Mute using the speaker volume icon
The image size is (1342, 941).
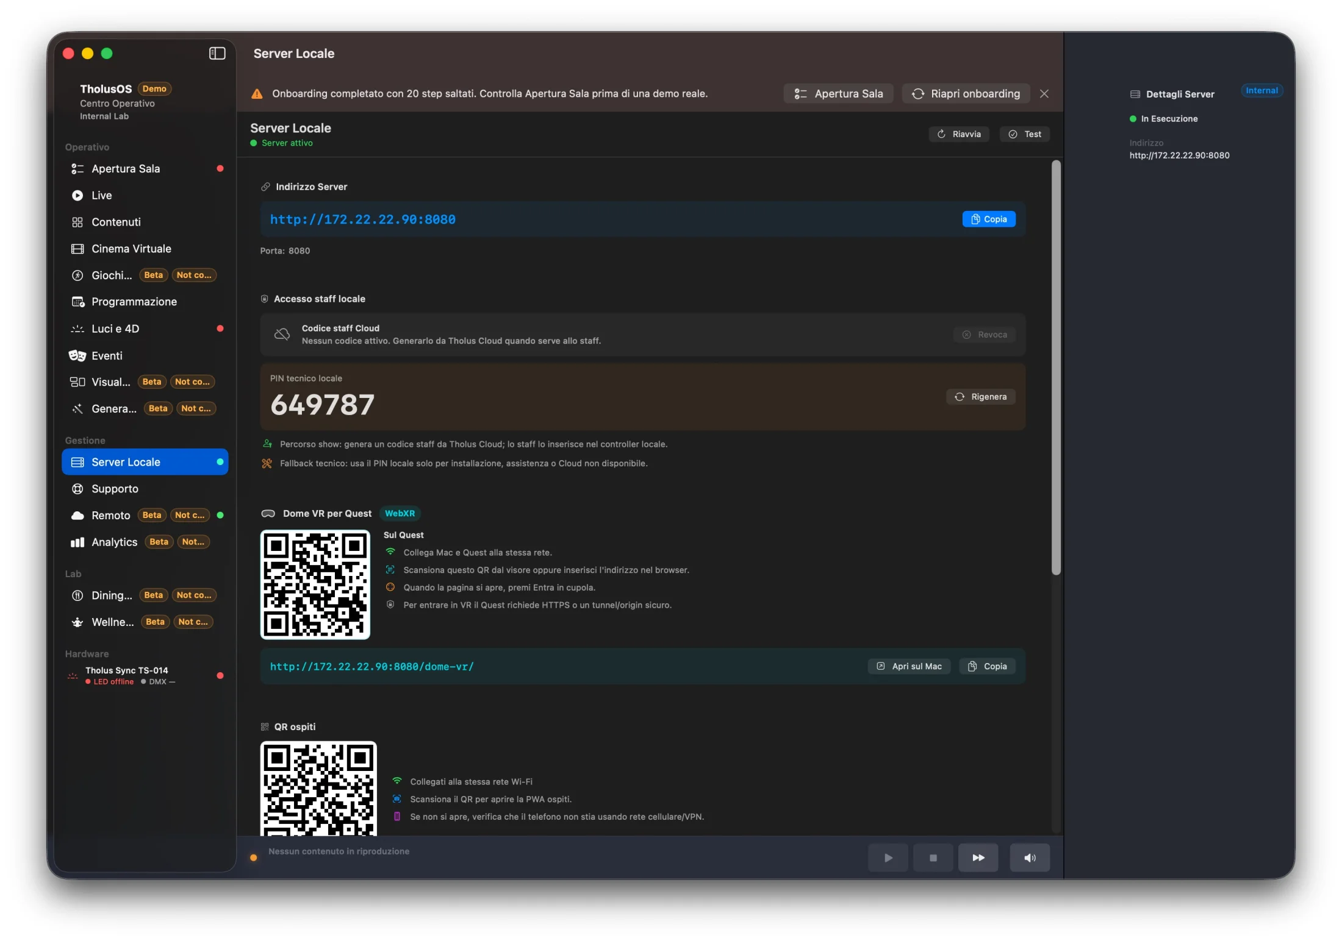point(1030,858)
